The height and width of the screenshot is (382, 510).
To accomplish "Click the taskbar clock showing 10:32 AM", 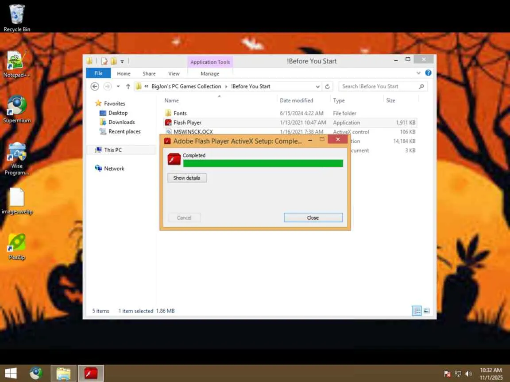I will pos(491,374).
